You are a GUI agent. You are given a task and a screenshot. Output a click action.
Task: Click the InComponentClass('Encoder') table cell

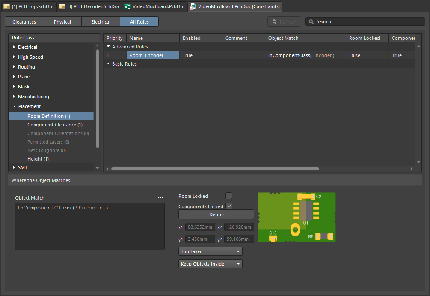click(305, 55)
